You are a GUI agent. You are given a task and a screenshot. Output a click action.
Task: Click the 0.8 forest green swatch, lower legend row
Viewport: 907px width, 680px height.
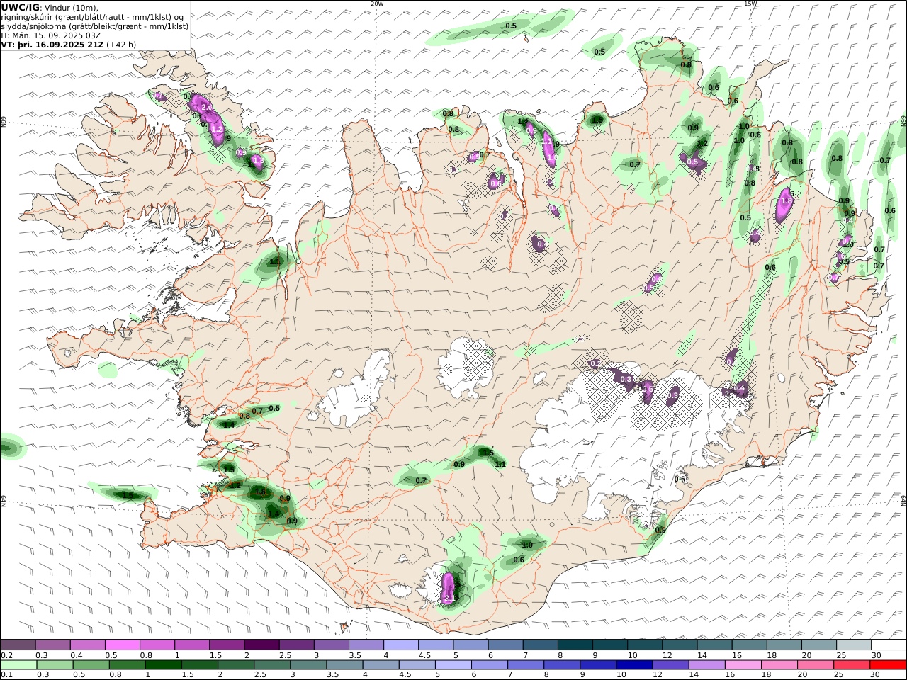(128, 665)
